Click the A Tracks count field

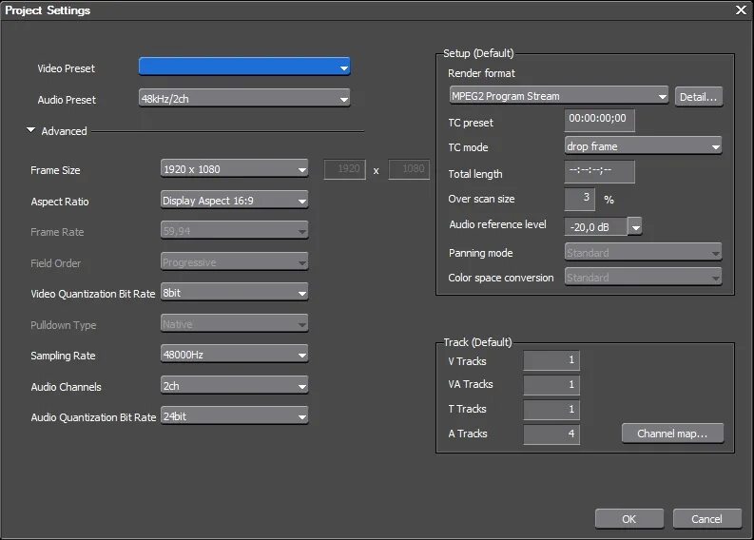point(551,434)
